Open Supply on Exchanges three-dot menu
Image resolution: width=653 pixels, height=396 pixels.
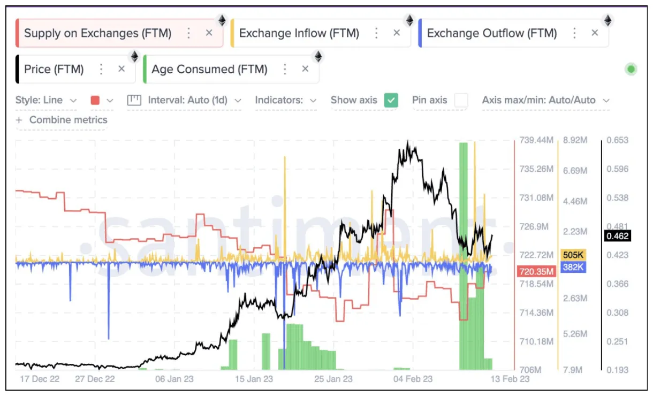[x=188, y=33]
